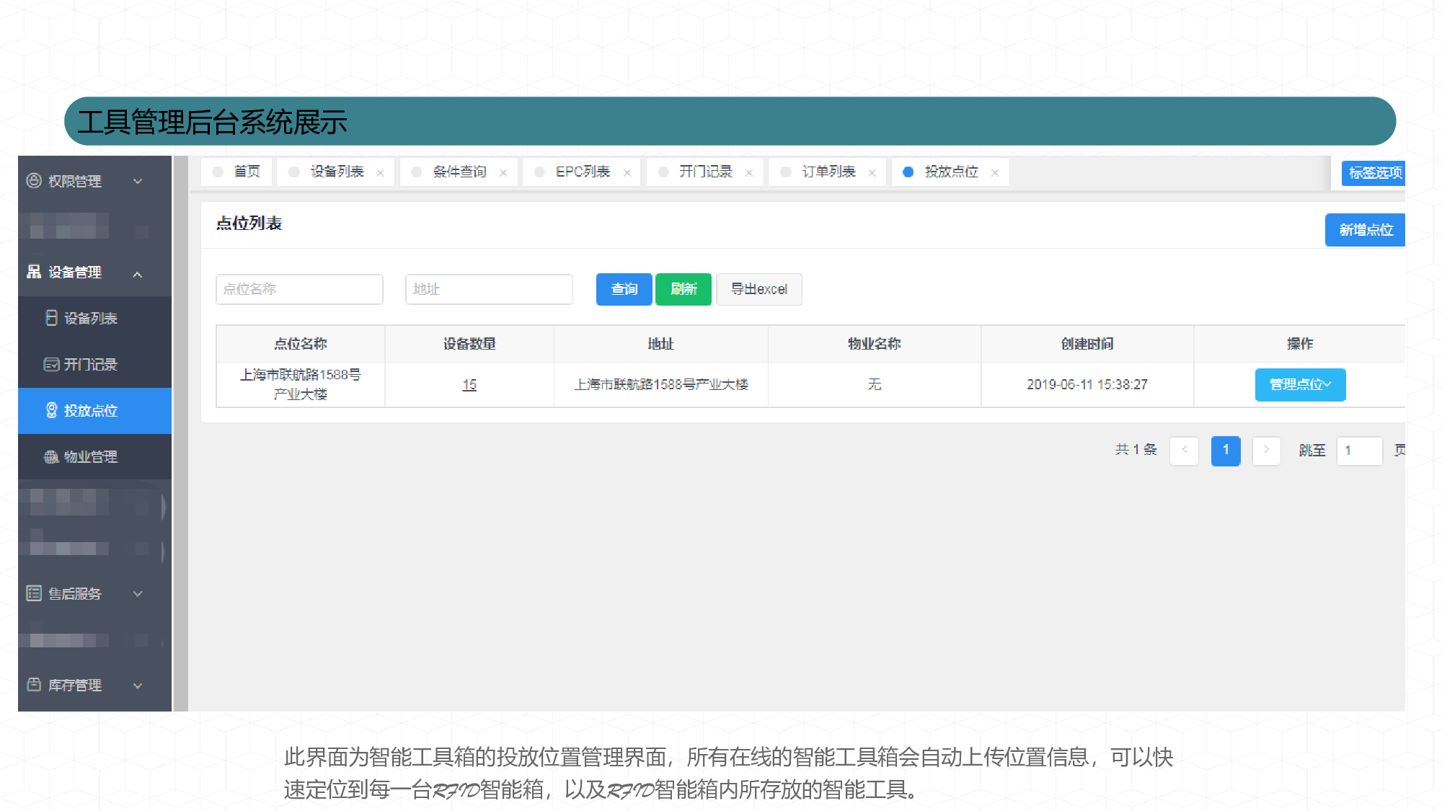Click the 设备数量 column header
Viewport: 1442px width, 811px height.
pos(469,344)
